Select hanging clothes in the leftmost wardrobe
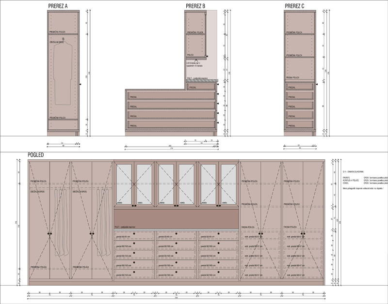388x304 pixels. pos(60,223)
